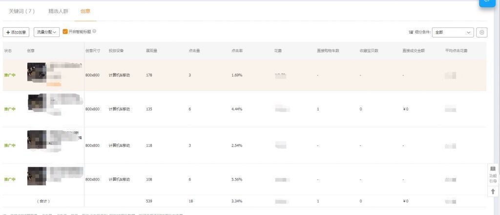Click the 花费 column header
The image size is (500, 215).
tap(278, 51)
